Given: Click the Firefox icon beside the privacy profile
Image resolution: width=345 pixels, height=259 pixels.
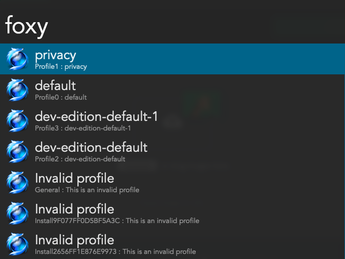Looking at the screenshot, I should coord(18,59).
